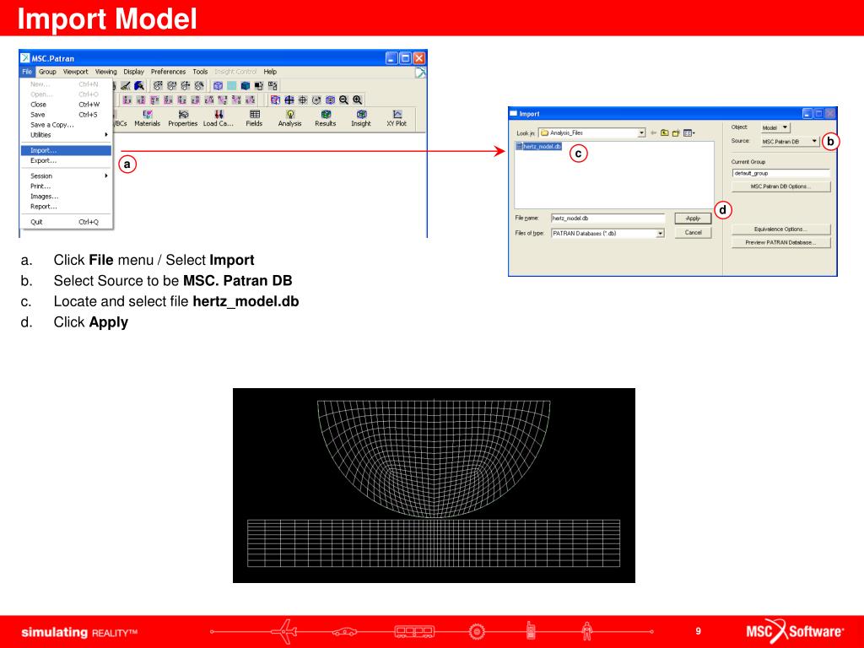Image resolution: width=864 pixels, height=648 pixels.
Task: Click the Zoom In magnifier icon
Action: tap(358, 100)
